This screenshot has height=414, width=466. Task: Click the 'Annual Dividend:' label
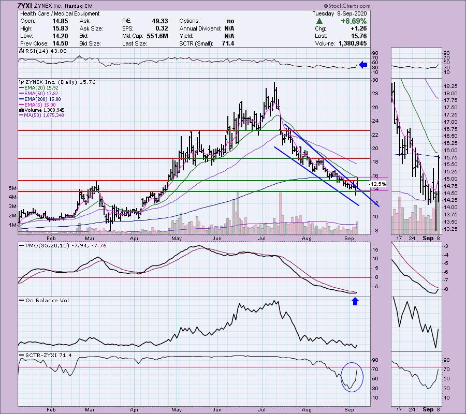tap(200, 28)
